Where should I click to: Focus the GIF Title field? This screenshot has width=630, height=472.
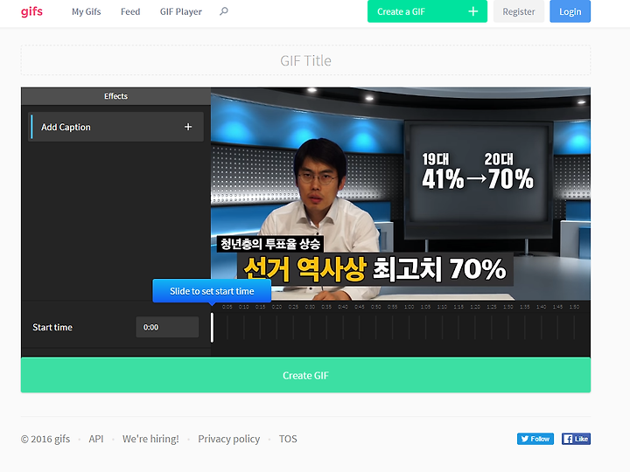[305, 60]
